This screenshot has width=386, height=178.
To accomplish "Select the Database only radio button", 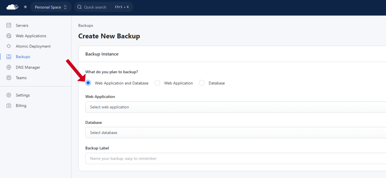I will click(x=202, y=83).
